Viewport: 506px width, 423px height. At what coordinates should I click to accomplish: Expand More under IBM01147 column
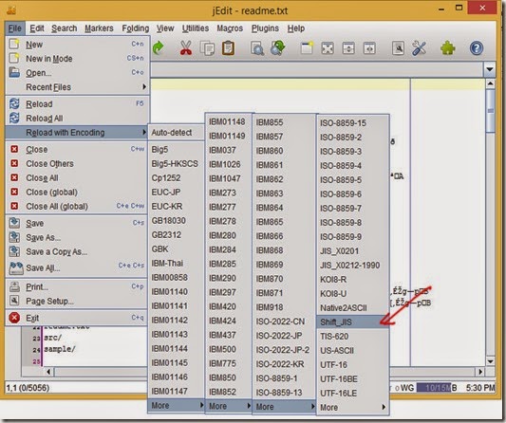tap(177, 405)
